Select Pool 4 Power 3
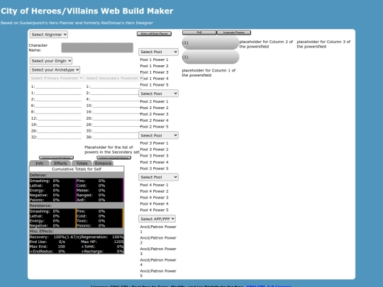383x287 pixels. (154, 198)
